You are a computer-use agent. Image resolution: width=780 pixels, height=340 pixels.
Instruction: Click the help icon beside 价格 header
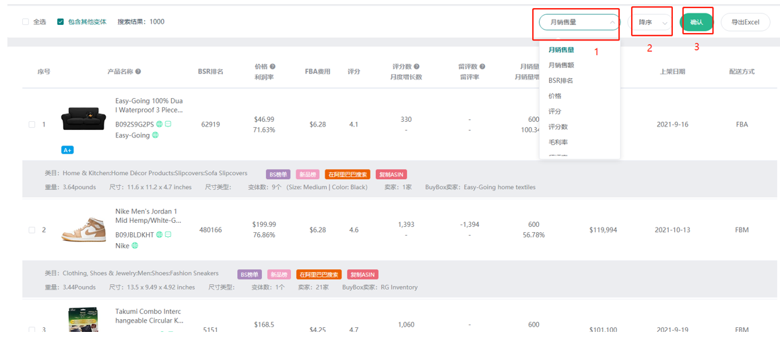click(273, 67)
